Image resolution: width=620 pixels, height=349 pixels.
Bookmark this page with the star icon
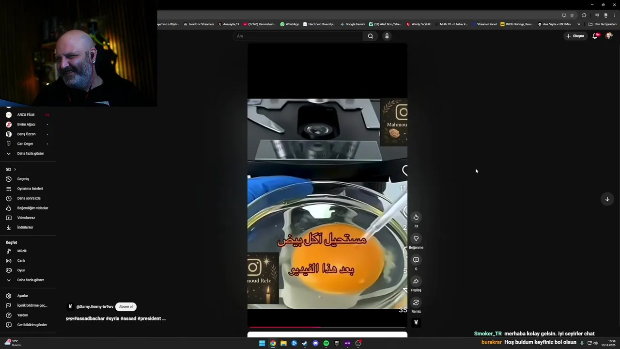pyautogui.click(x=572, y=15)
